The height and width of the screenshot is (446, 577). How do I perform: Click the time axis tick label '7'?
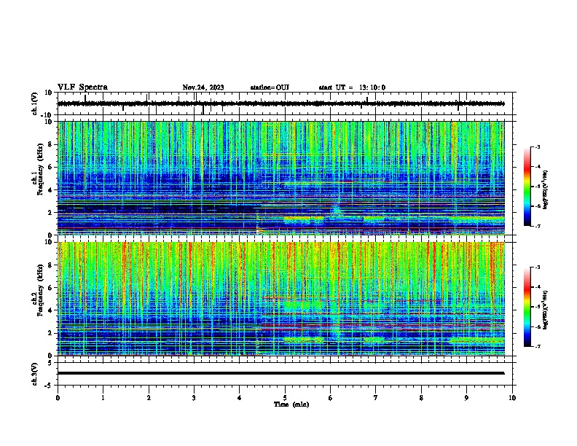(x=376, y=398)
